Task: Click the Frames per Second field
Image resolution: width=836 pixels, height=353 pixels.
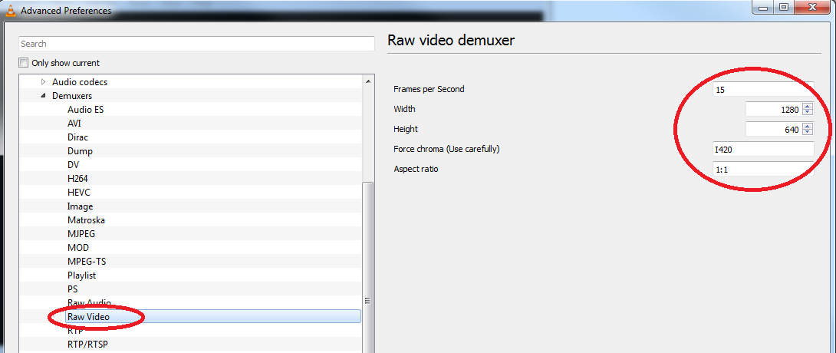Action: tap(763, 90)
